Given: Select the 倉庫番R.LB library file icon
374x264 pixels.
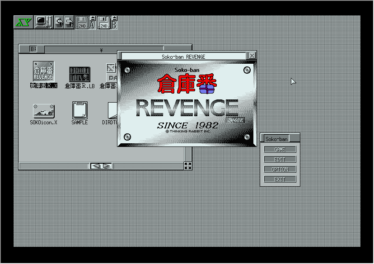Looking at the screenshot, I should click(x=79, y=74).
